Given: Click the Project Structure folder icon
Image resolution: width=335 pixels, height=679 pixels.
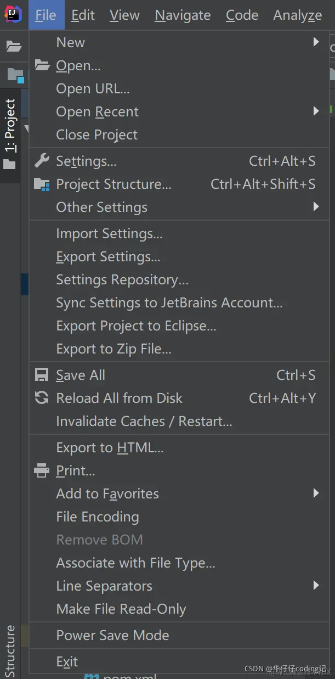Looking at the screenshot, I should tap(42, 184).
